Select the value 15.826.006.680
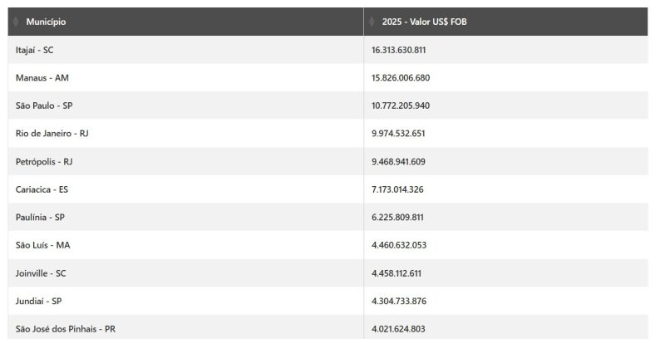This screenshot has height=339, width=665. click(401, 78)
